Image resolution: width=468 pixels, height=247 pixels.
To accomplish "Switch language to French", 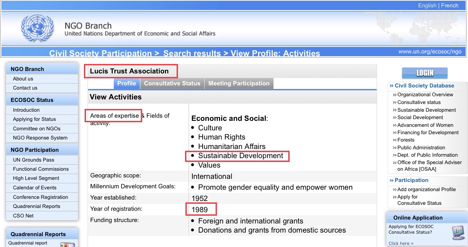I will [x=450, y=5].
